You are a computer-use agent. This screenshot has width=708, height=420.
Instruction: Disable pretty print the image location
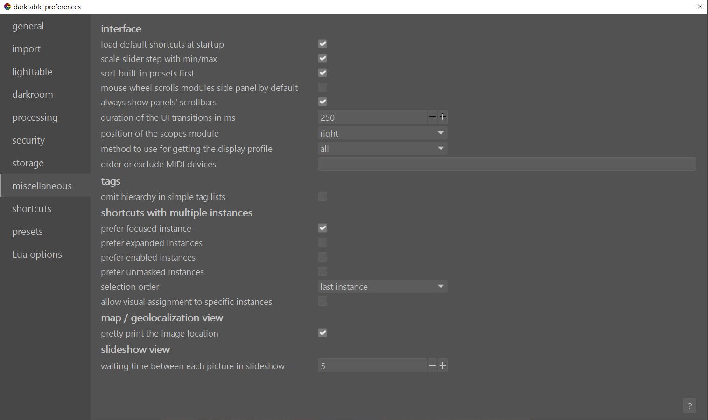tap(322, 333)
